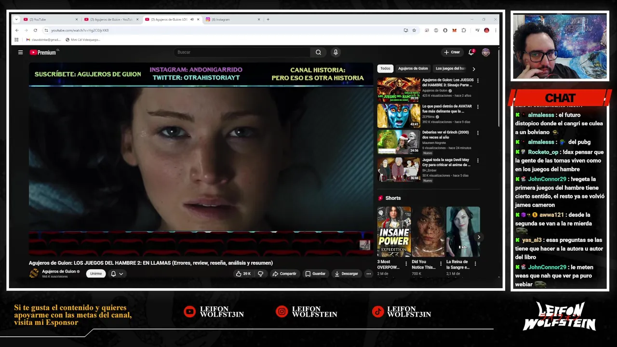
Task: Open the Devil May Cry saga thumbnail
Action: 399,169
